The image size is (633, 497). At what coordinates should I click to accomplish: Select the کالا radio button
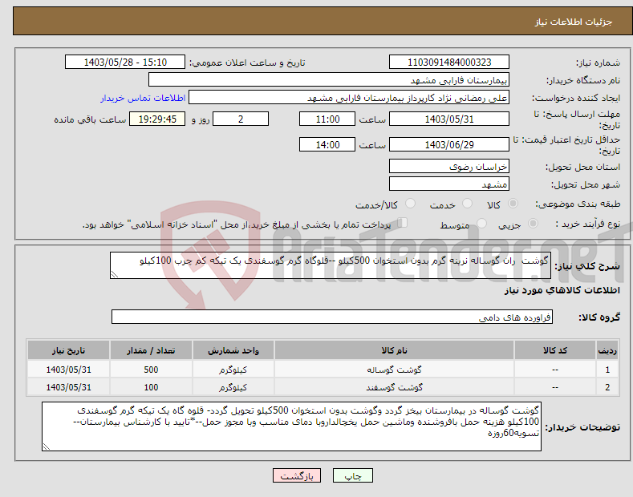[x=513, y=204]
